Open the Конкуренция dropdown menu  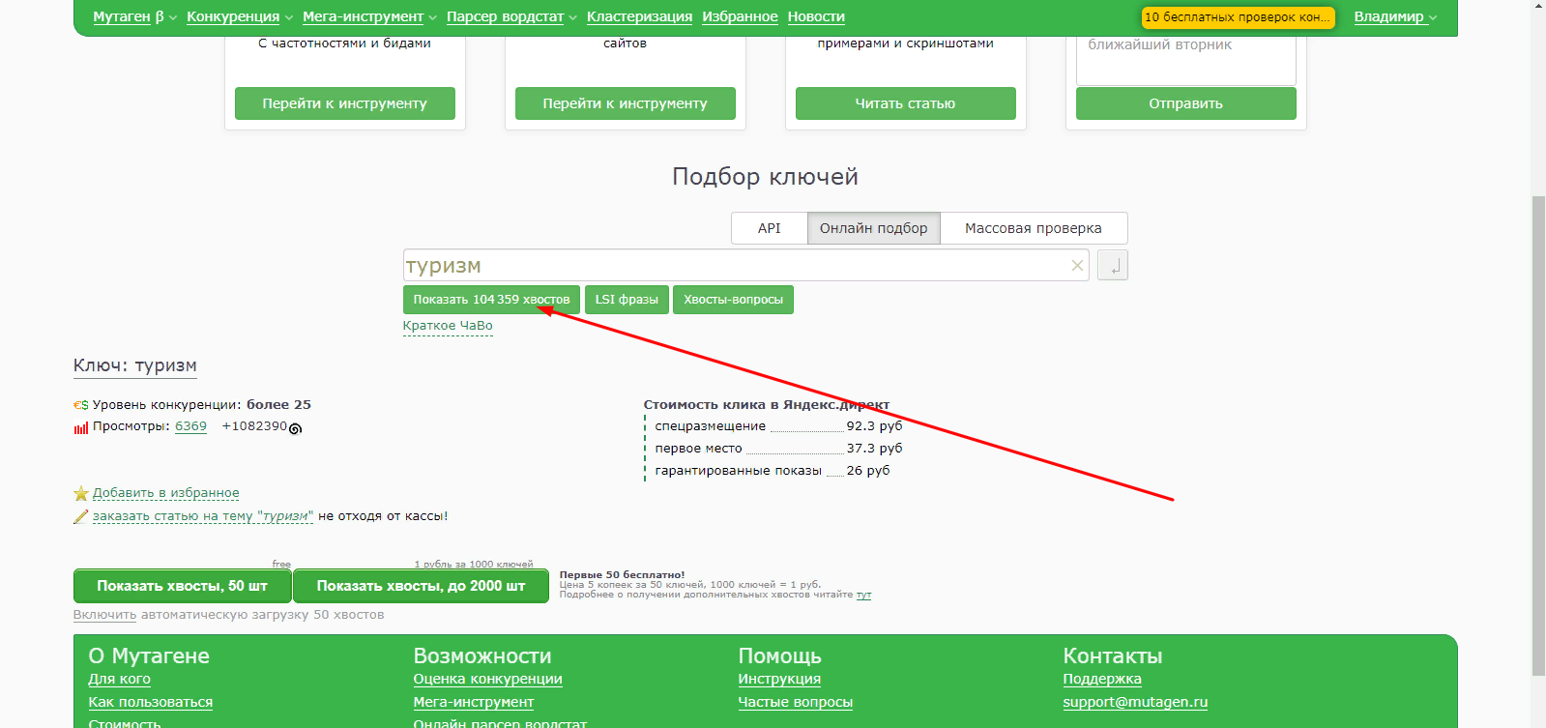click(x=240, y=16)
